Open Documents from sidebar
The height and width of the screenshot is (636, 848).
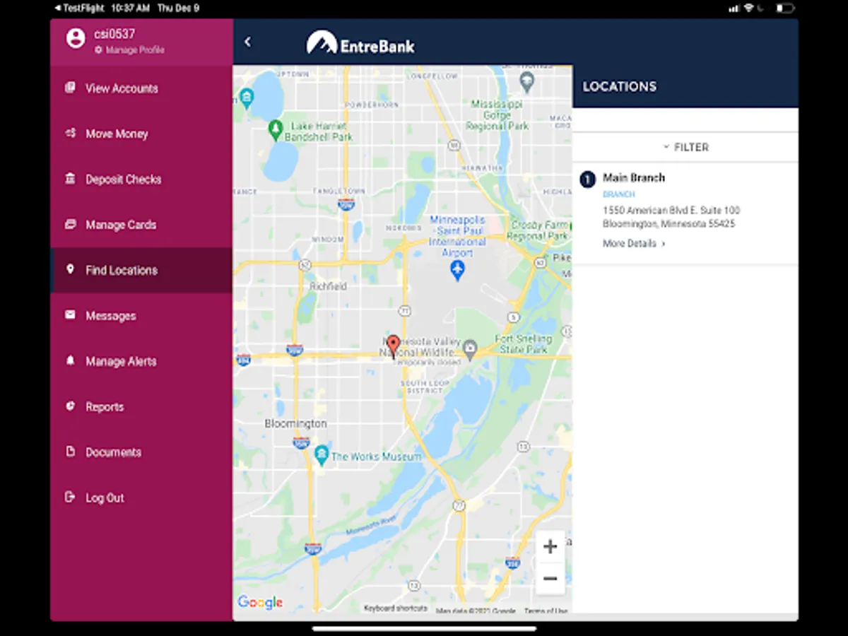point(141,452)
